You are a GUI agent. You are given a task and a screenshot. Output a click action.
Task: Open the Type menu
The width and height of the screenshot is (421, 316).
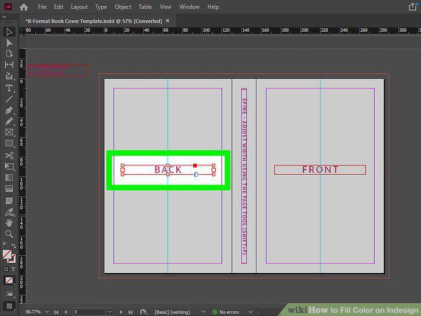[101, 7]
